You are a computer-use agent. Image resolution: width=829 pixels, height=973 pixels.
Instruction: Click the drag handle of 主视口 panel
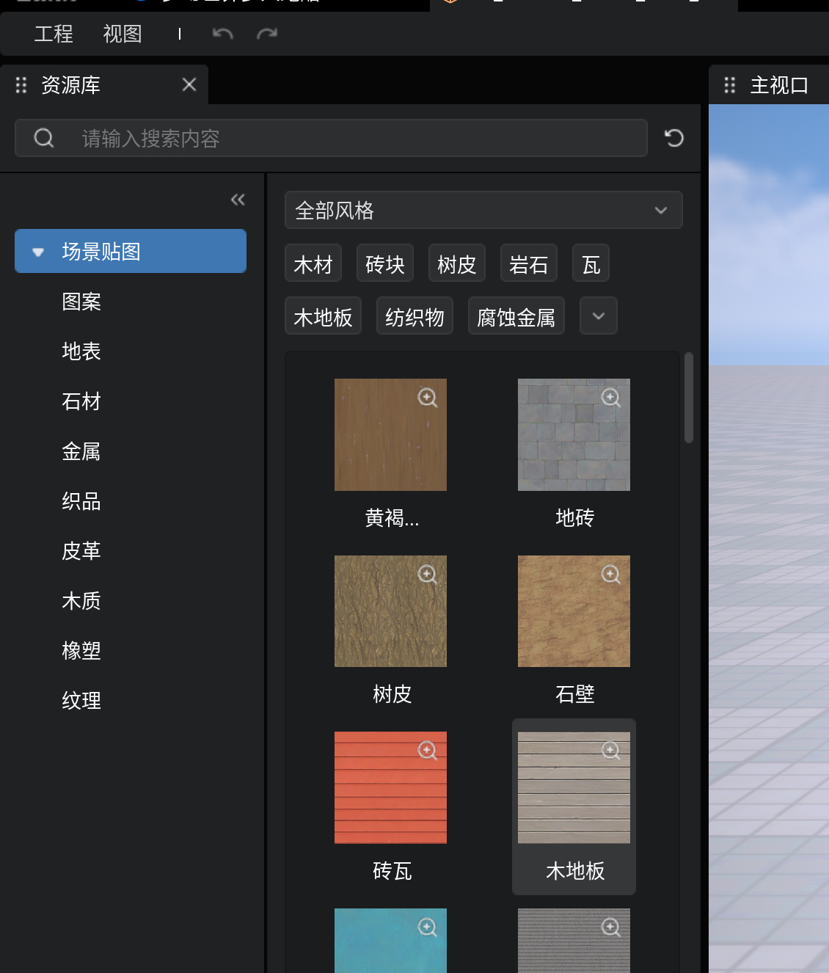tap(730, 85)
